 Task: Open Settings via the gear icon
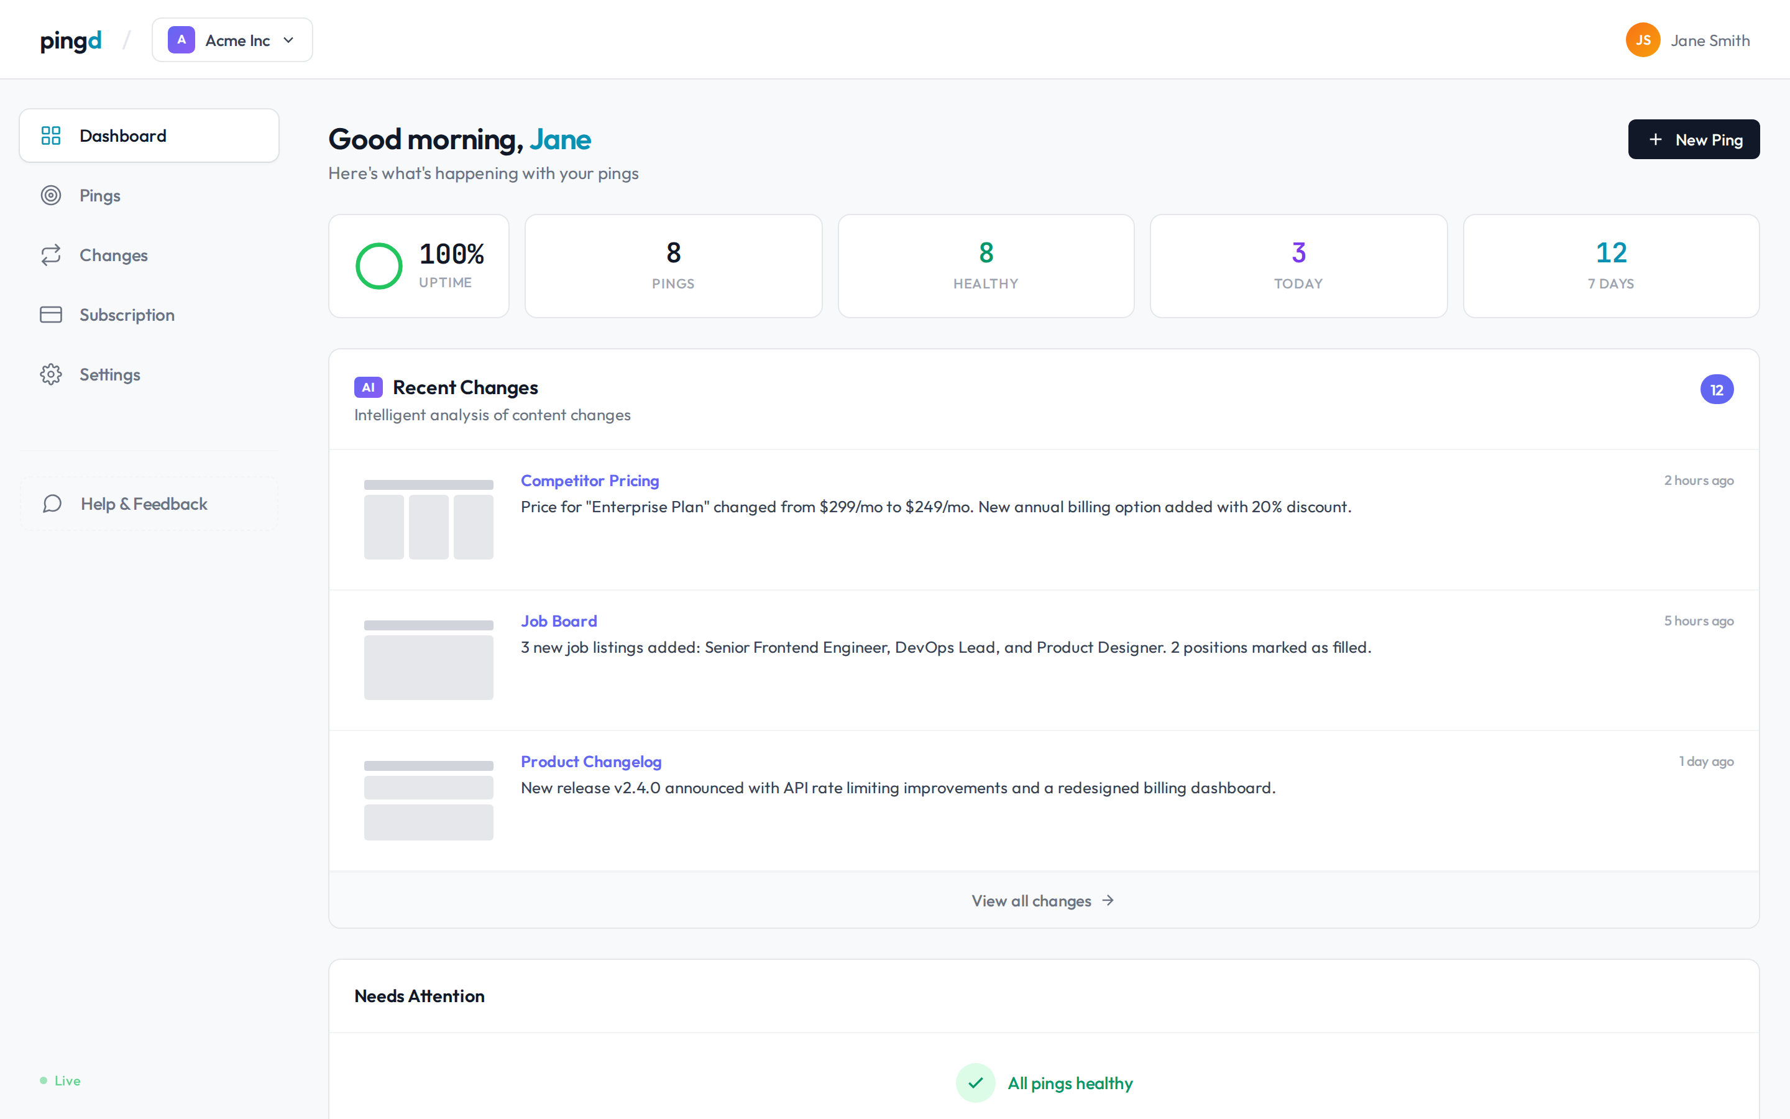(x=50, y=374)
